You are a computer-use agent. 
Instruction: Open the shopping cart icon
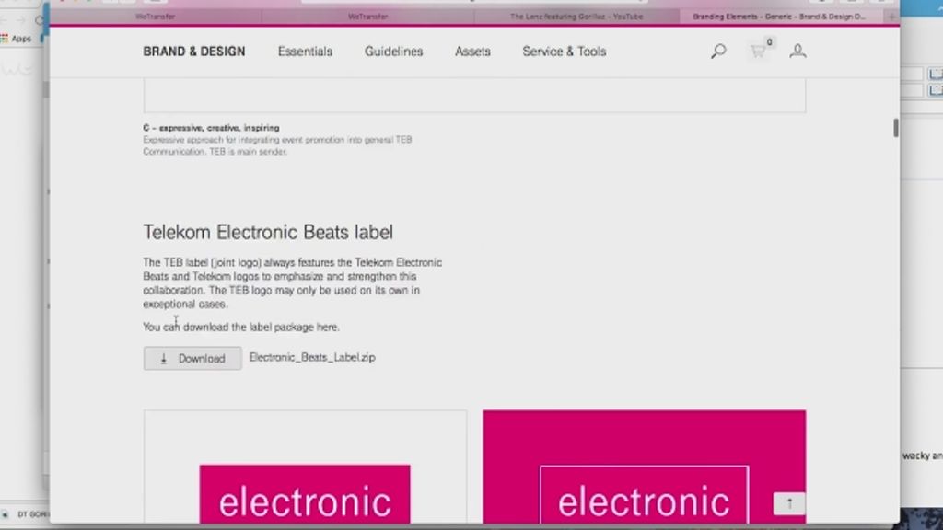(759, 52)
